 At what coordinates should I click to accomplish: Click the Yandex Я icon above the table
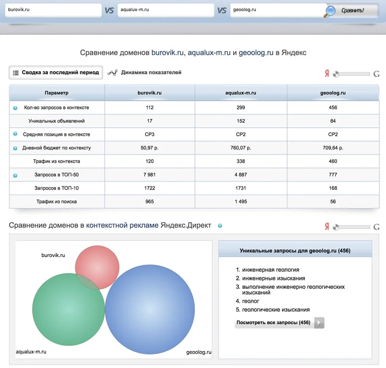[x=327, y=73]
